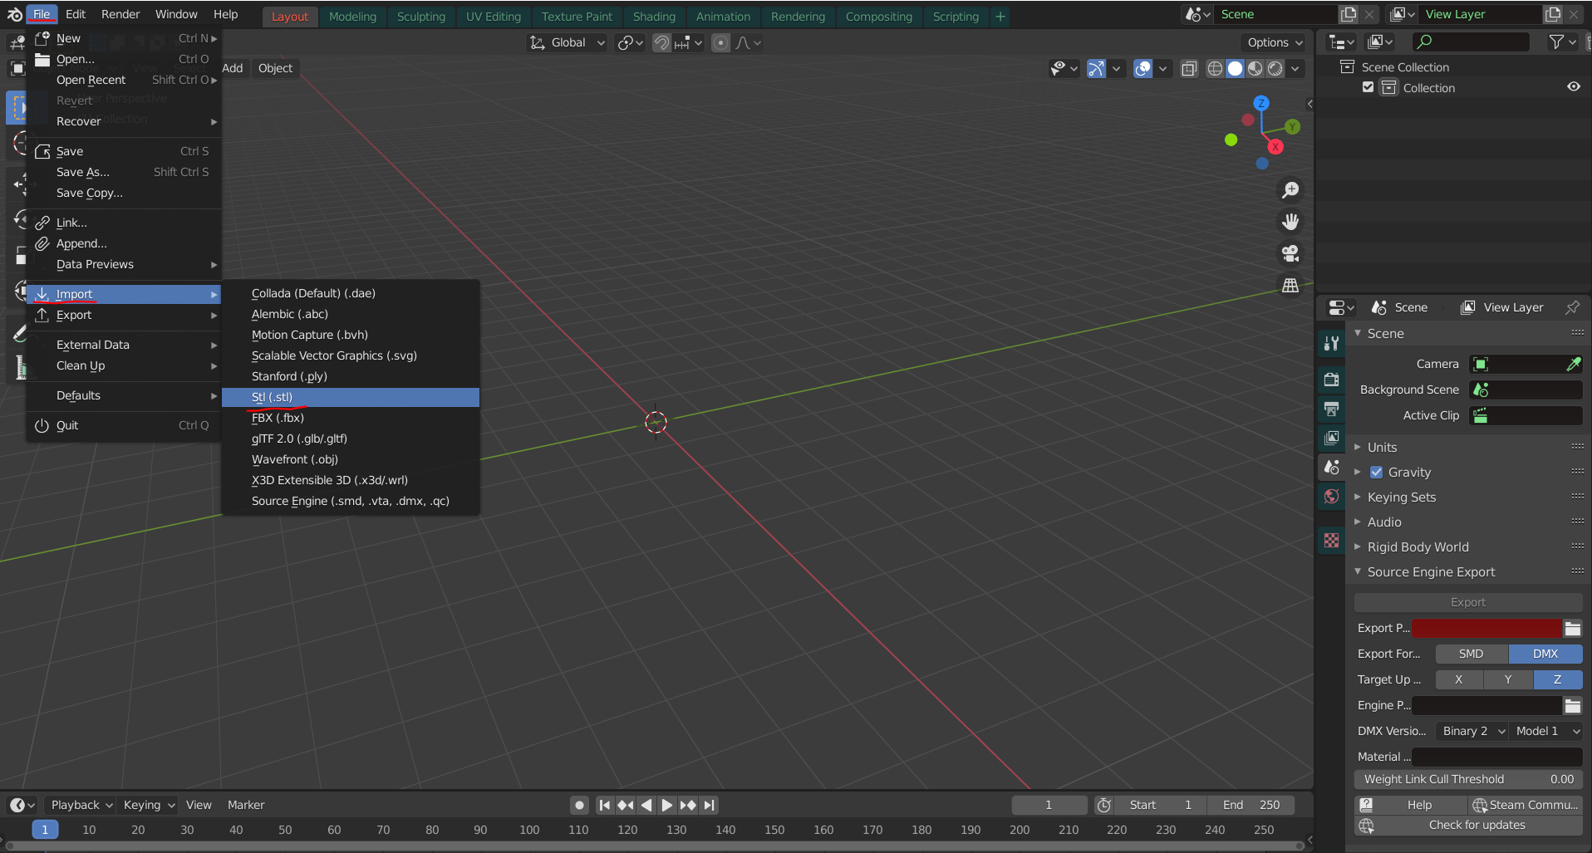Open the Binary 2 DMX version dropdown
The image size is (1592, 853).
(1472, 731)
